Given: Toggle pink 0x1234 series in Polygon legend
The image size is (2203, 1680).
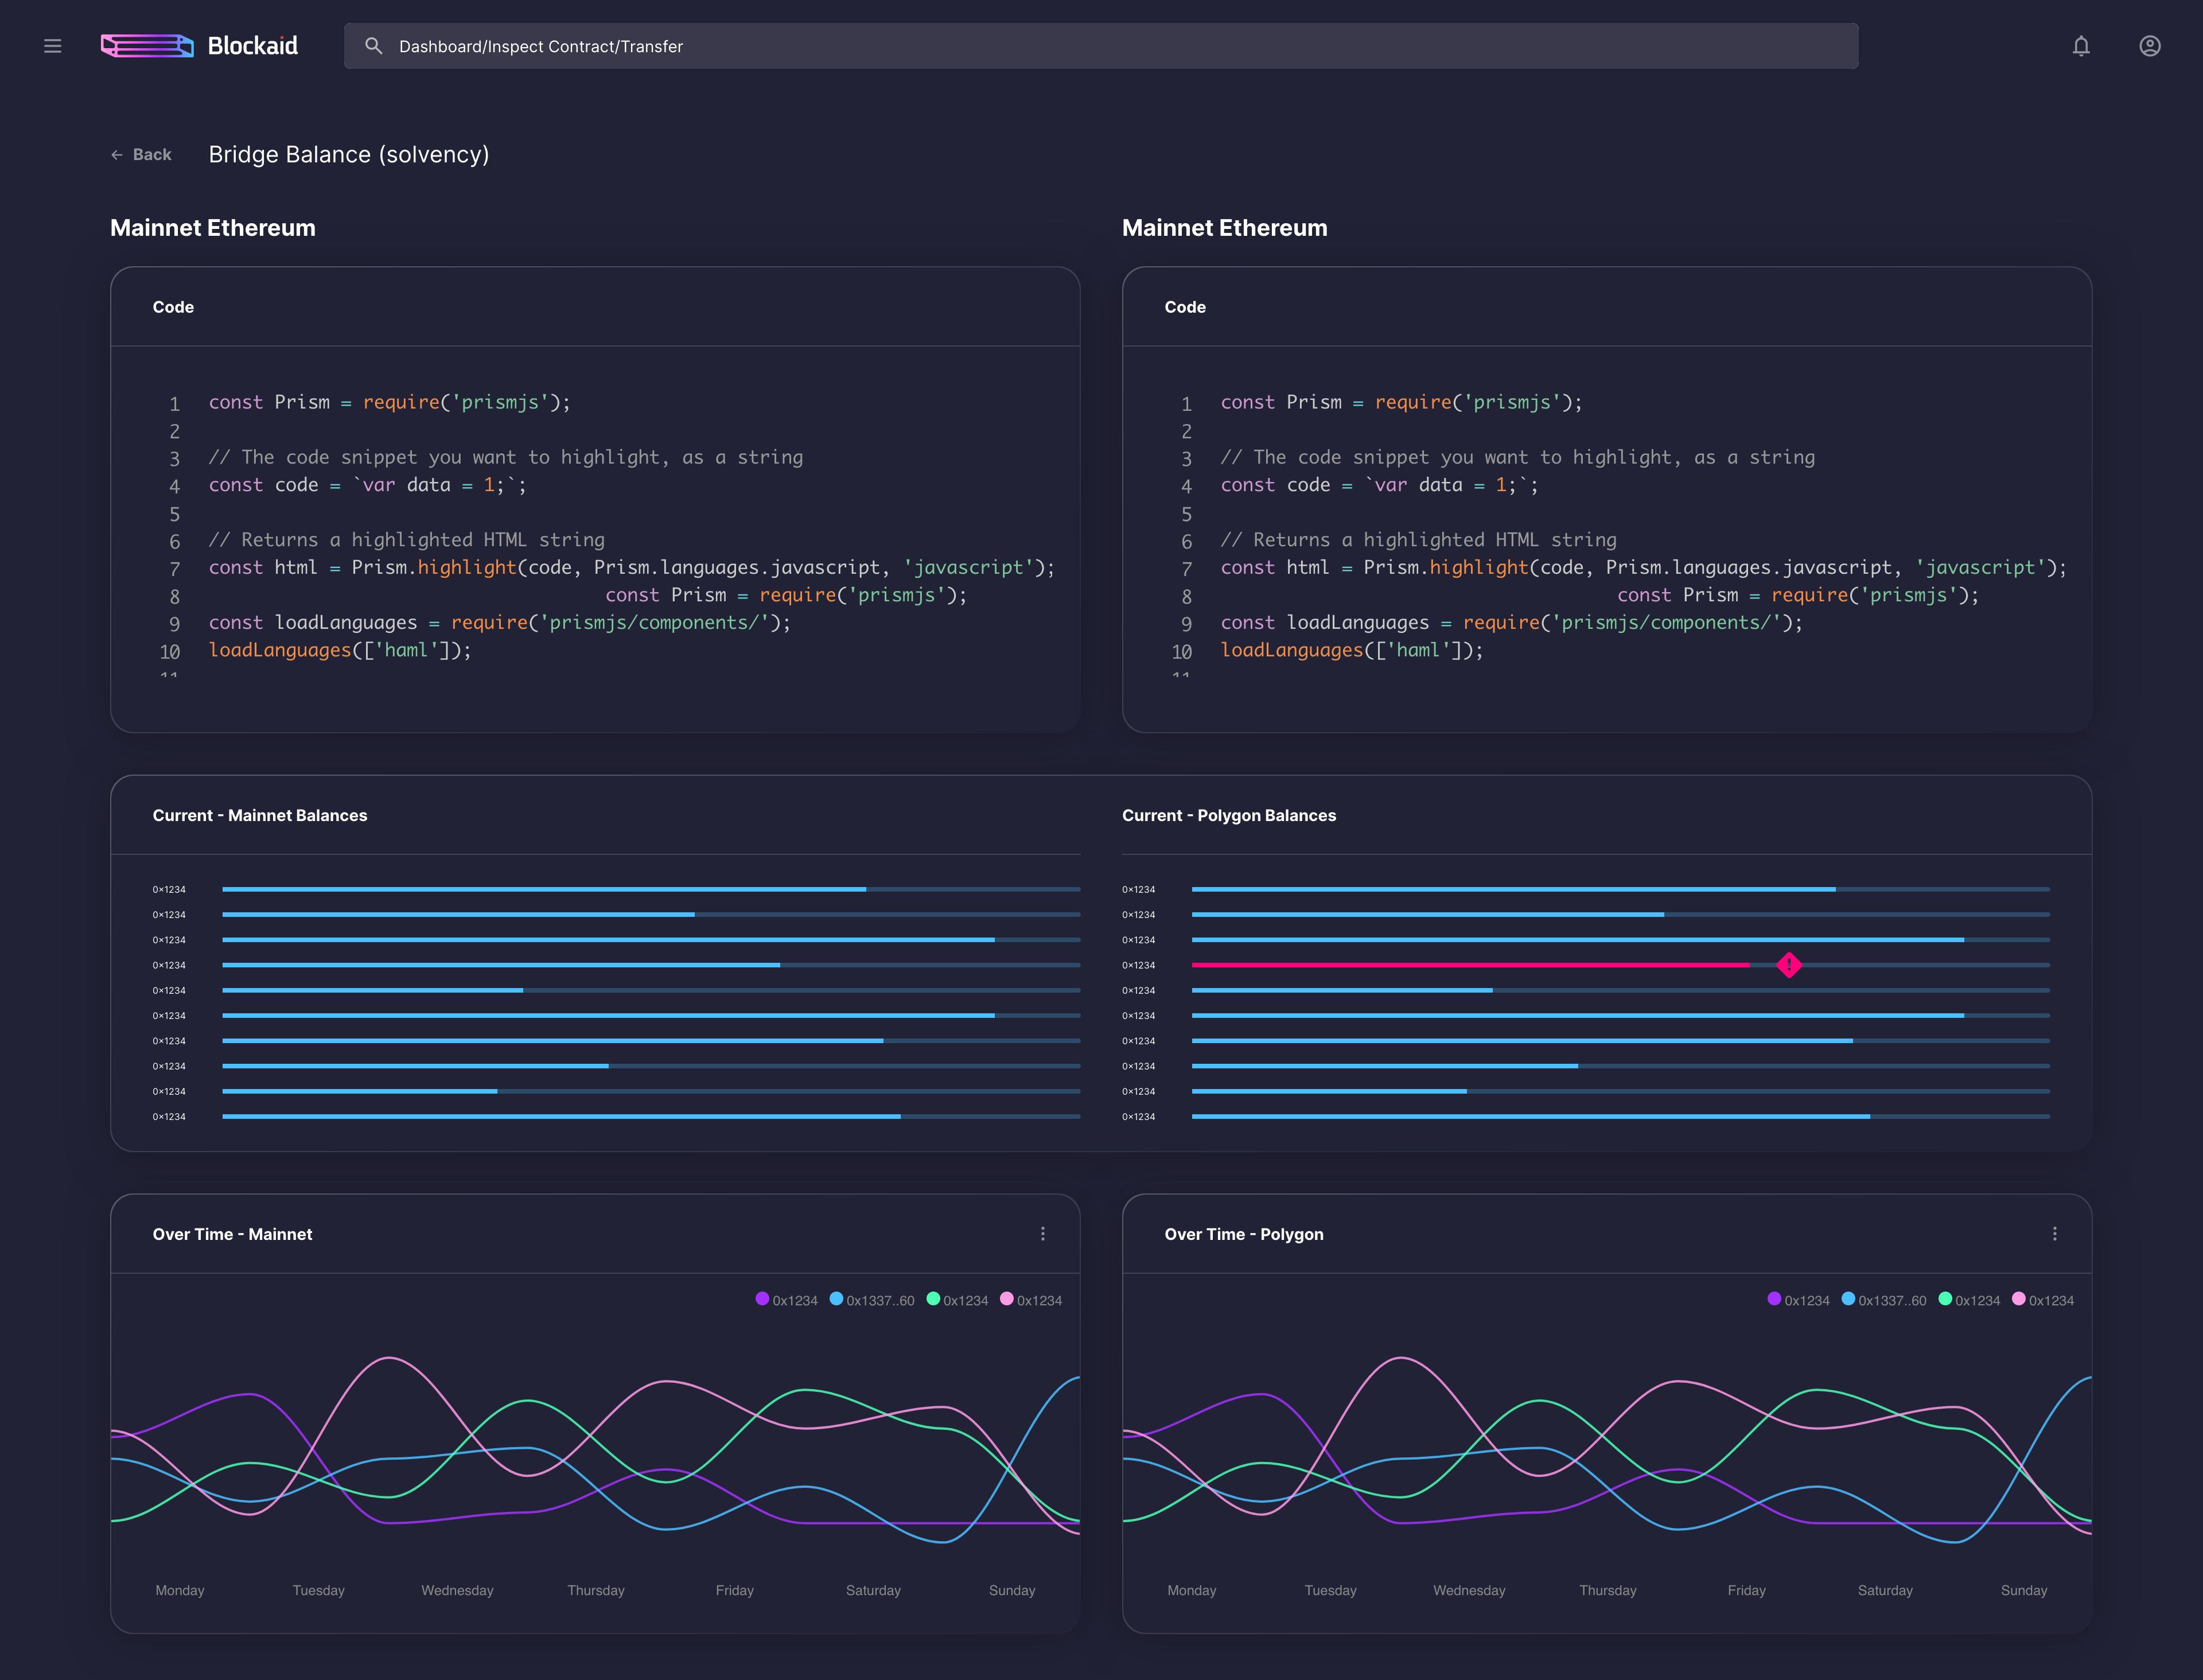Looking at the screenshot, I should pos(2042,1300).
